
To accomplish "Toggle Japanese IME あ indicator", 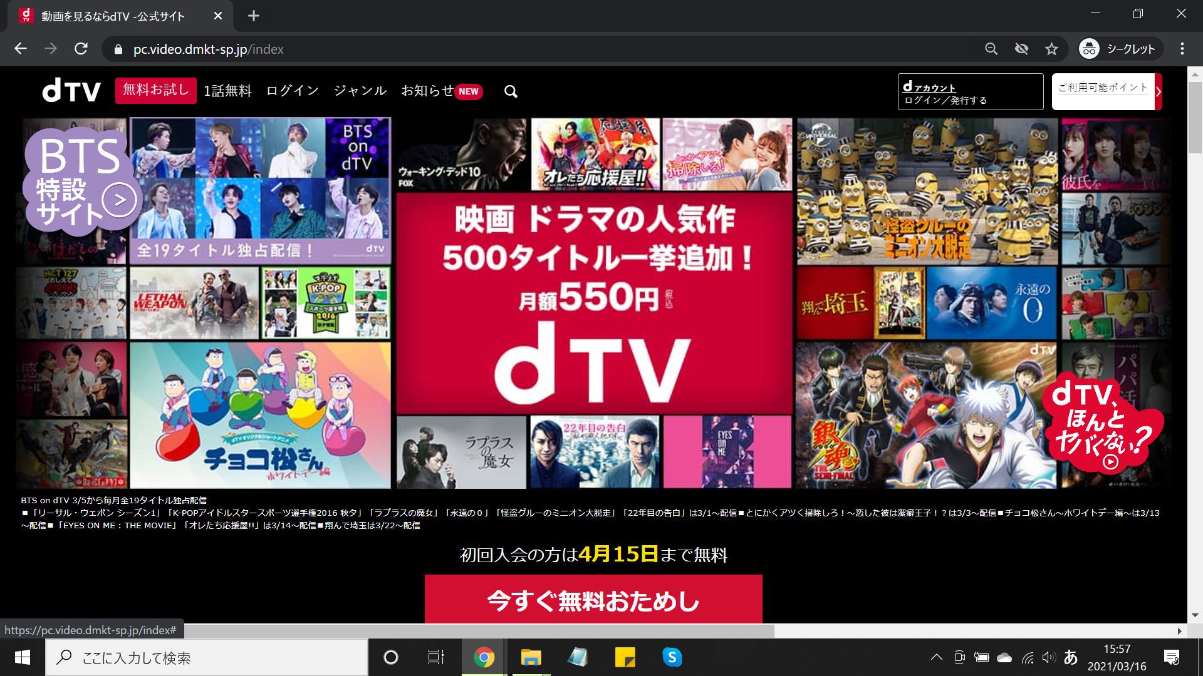I will pos(1071,657).
